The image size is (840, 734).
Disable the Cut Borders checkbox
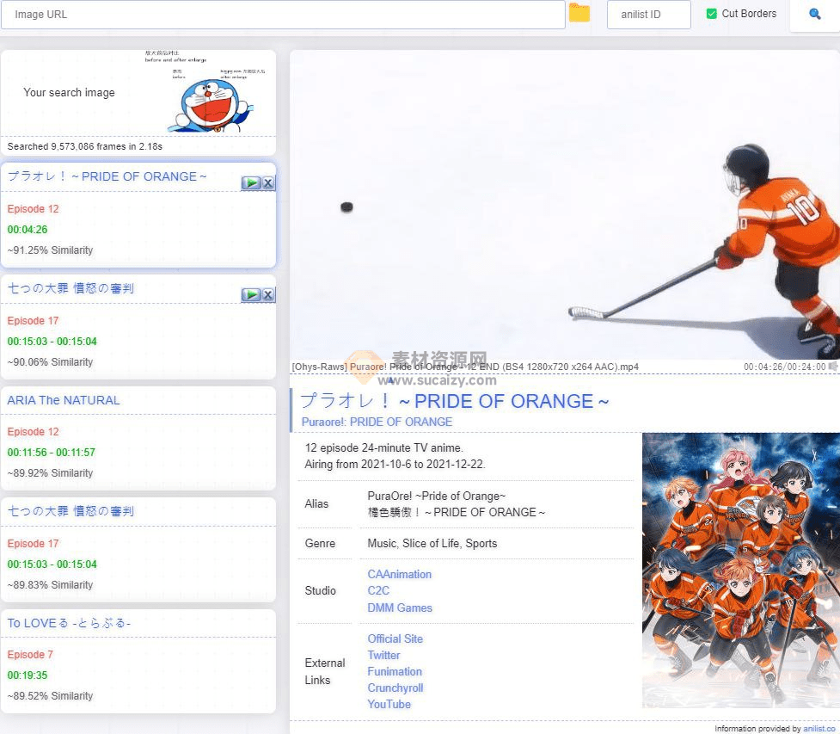712,14
